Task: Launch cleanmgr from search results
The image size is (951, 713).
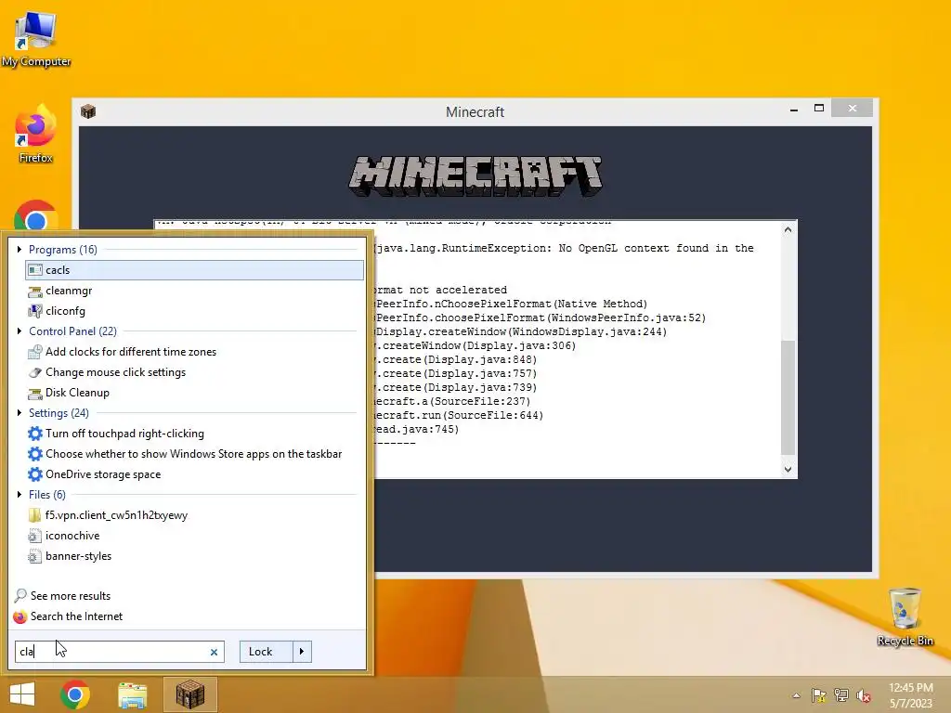Action: point(195,291)
